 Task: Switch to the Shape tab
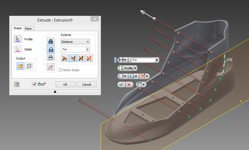[x=17, y=28]
